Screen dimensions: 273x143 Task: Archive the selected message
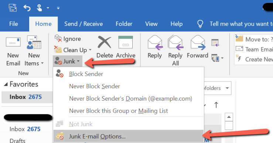(126, 47)
